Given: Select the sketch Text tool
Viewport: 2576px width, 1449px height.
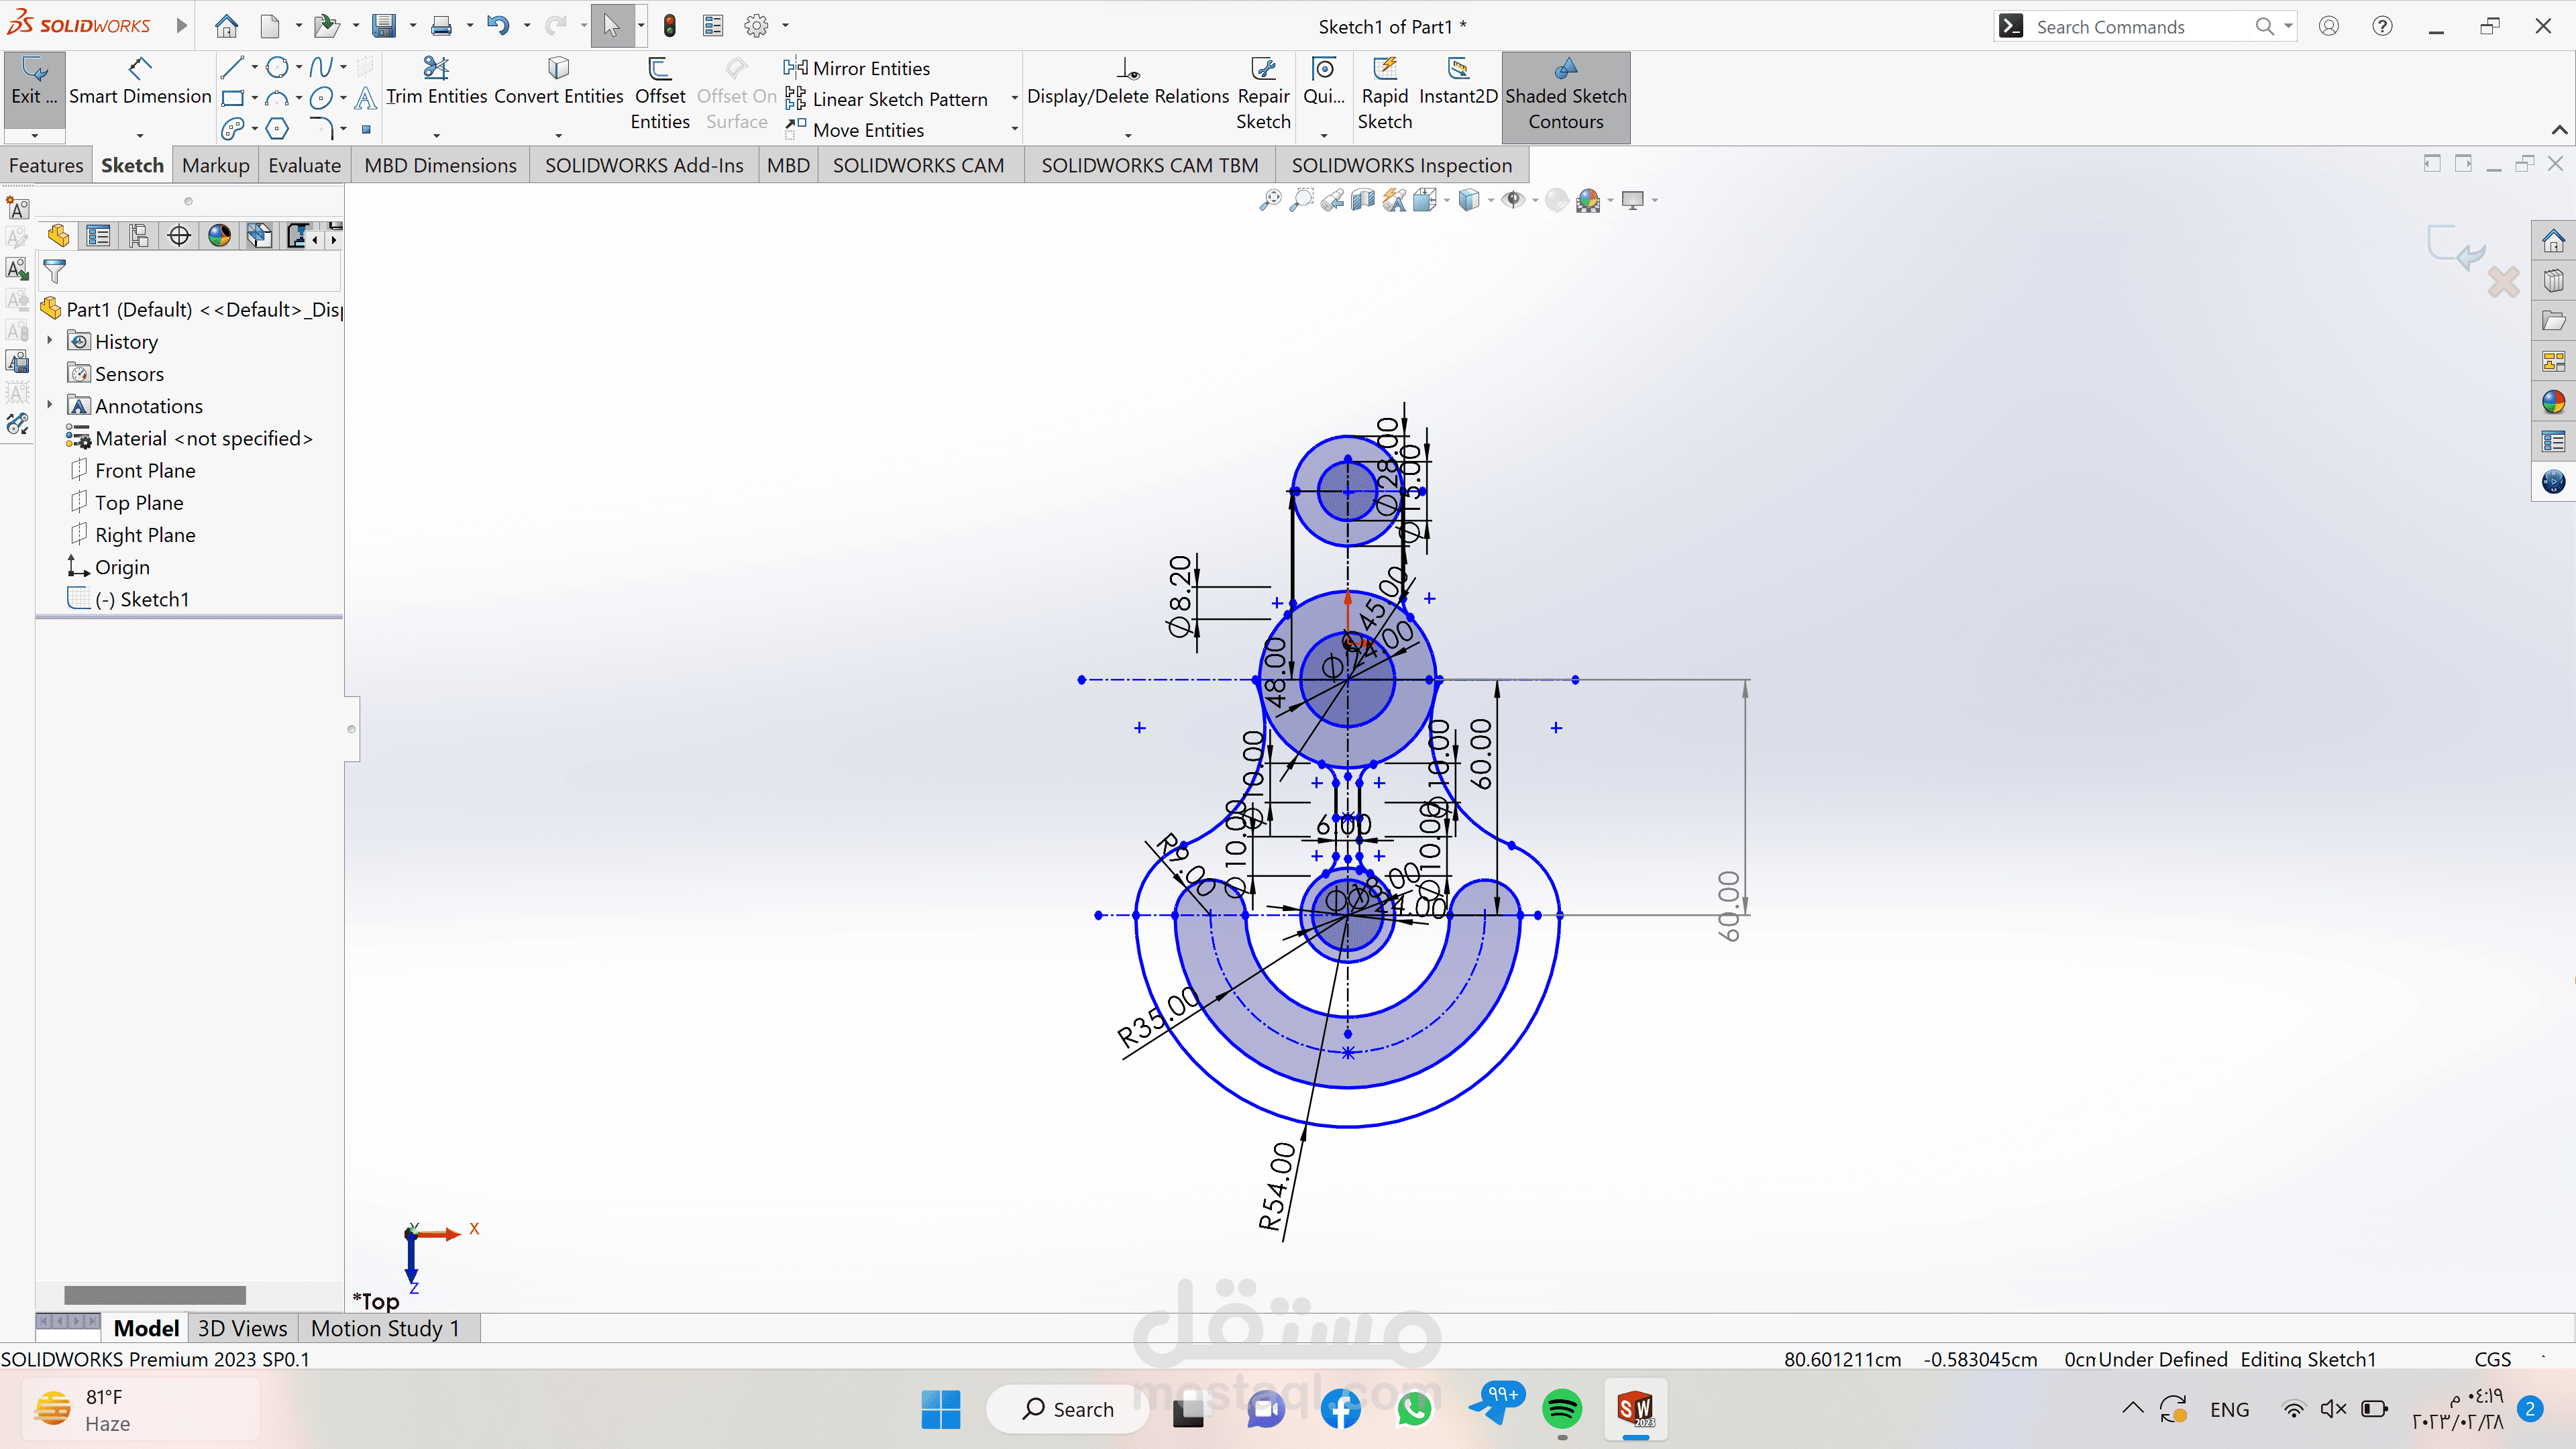Looking at the screenshot, I should (366, 98).
